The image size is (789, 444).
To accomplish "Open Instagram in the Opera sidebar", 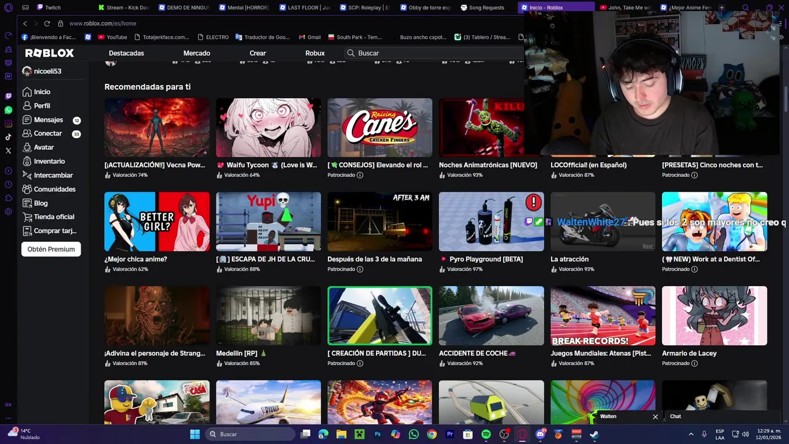I will point(8,123).
